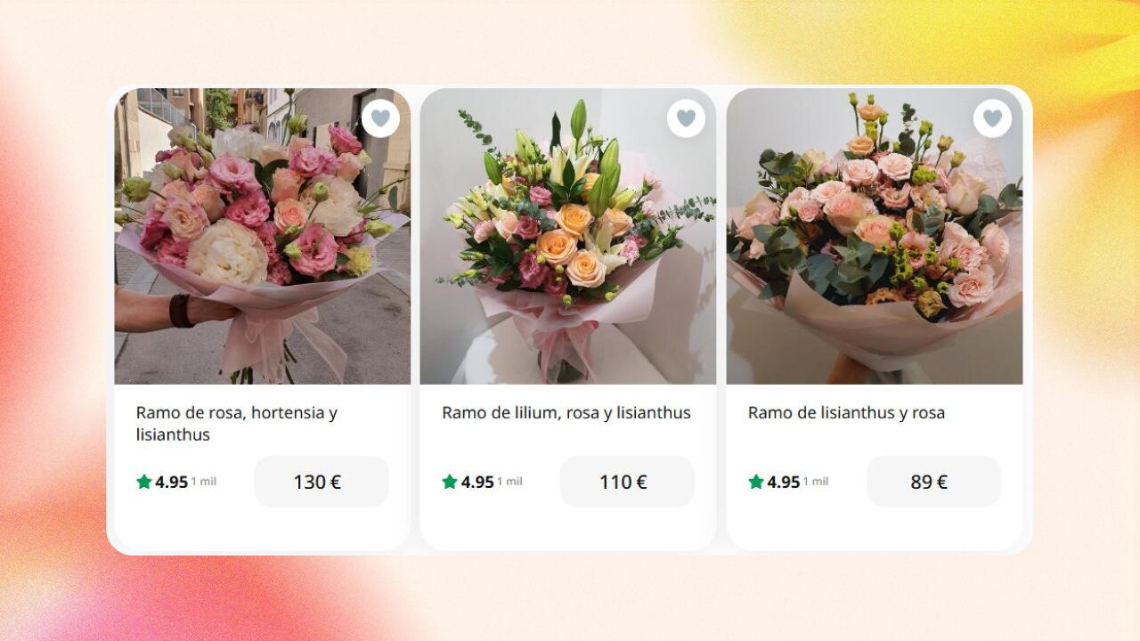View the lisianthus y rosa bouquet photo
This screenshot has width=1140, height=641.
(x=875, y=236)
